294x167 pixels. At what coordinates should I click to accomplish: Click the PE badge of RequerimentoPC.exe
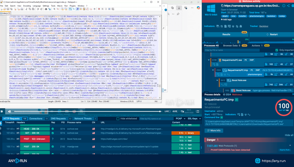pos(246,60)
